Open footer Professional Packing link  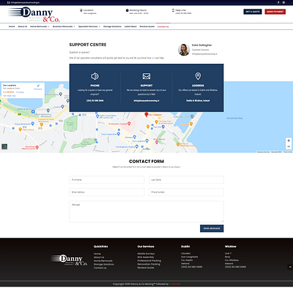coord(149,261)
